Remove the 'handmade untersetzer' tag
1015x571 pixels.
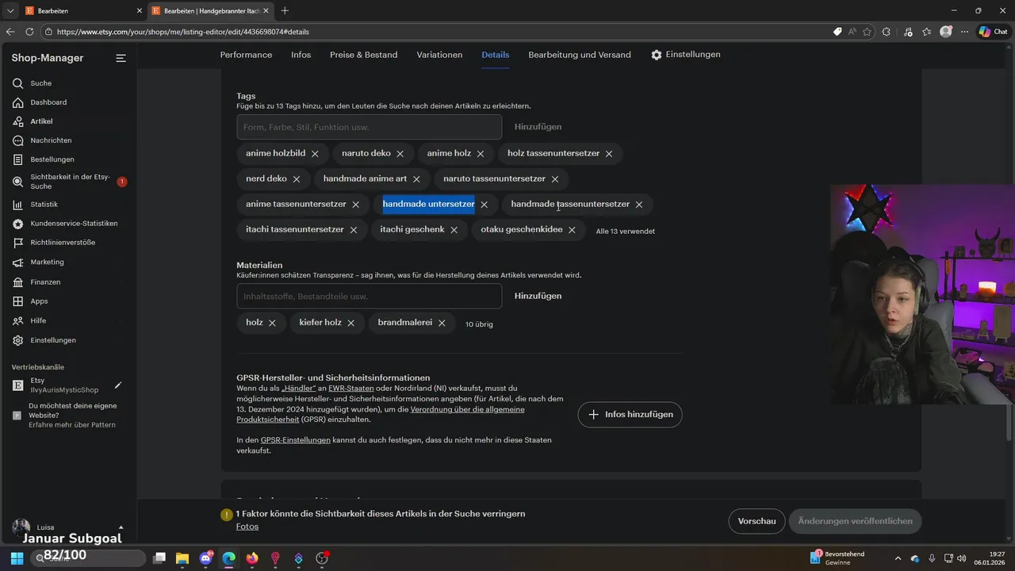click(485, 205)
